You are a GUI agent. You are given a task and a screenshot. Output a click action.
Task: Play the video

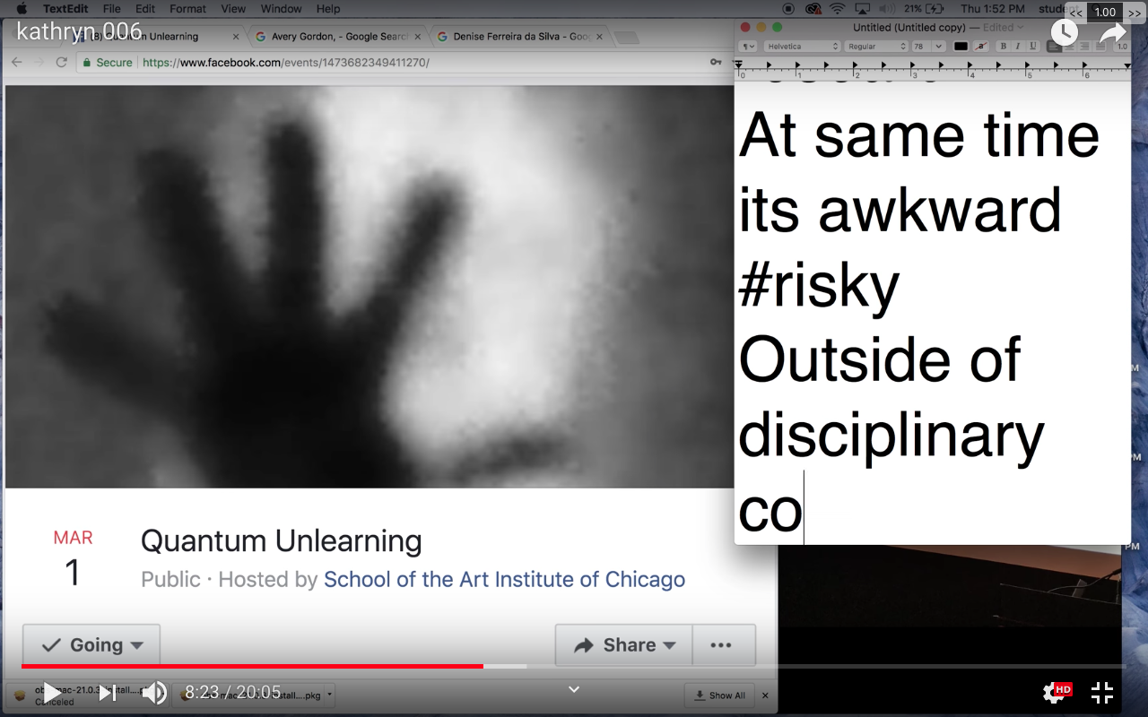coord(53,693)
